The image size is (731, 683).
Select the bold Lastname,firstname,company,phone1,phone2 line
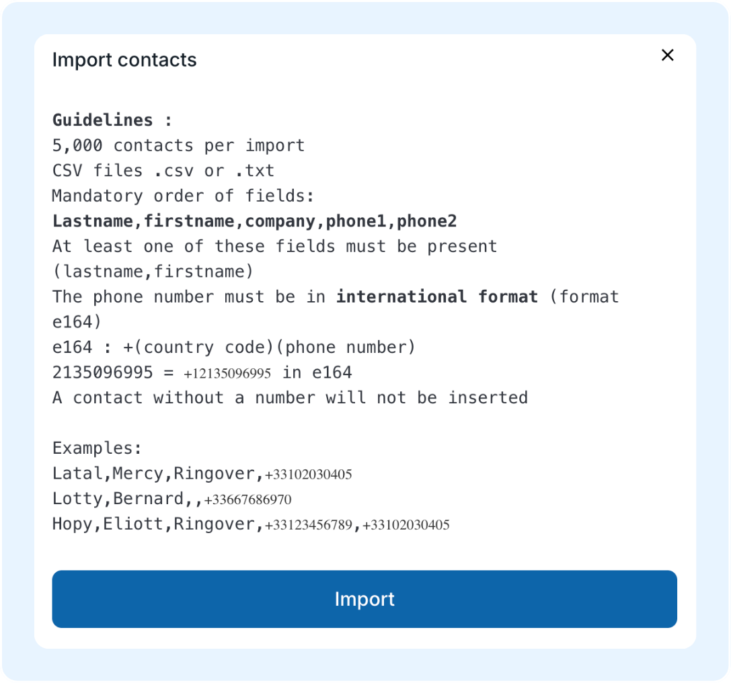pyautogui.click(x=255, y=221)
